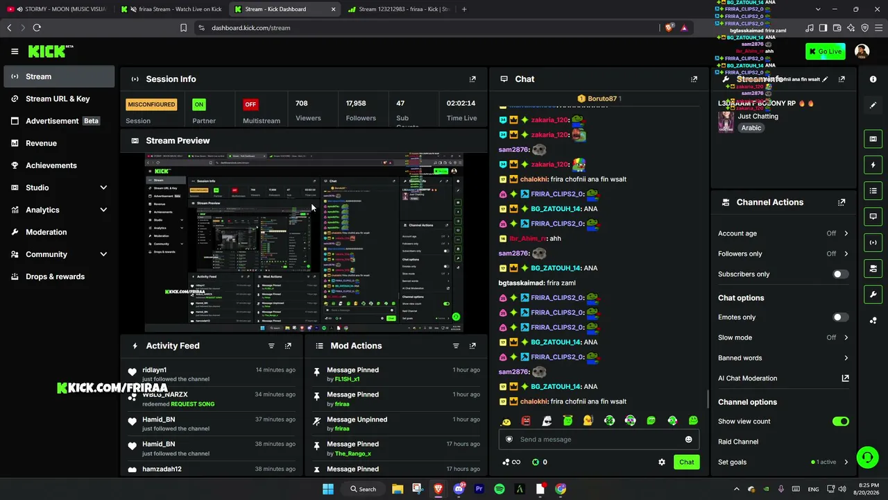Open a new browser tab

[x=464, y=9]
